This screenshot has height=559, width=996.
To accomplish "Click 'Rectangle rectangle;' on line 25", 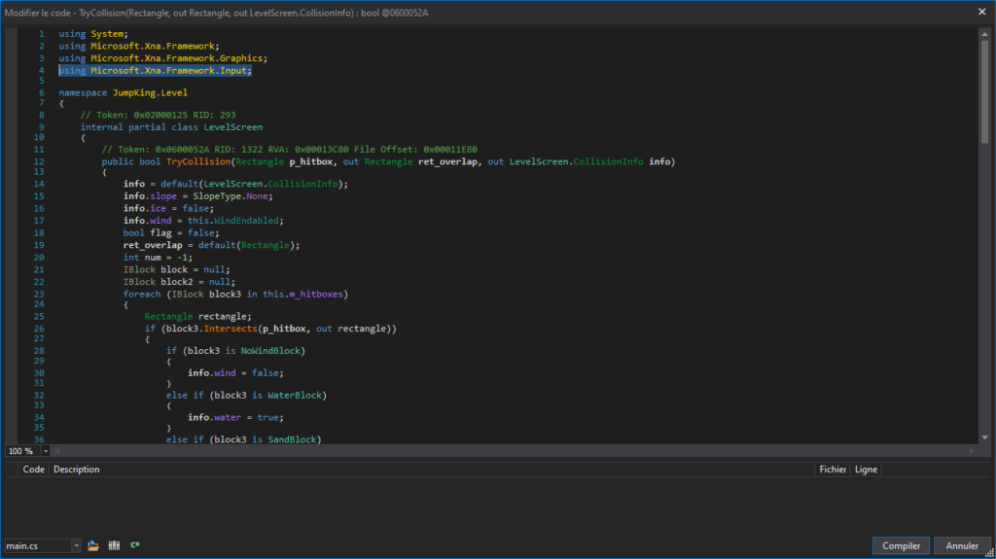I will pyautogui.click(x=197, y=316).
